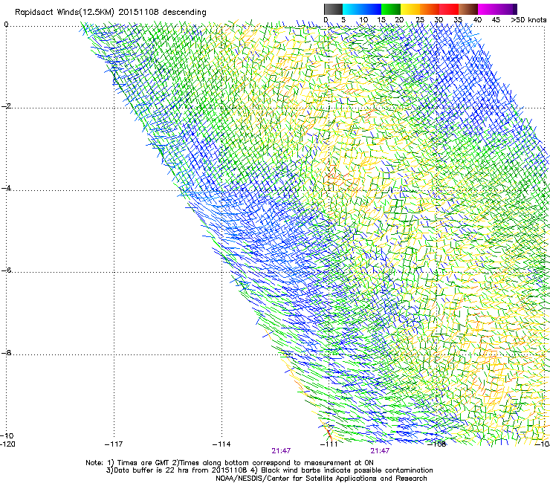Viewport: 550px width, 483px height.
Task: Click the blue 10-15 knots color swatch
Action: [372, 9]
